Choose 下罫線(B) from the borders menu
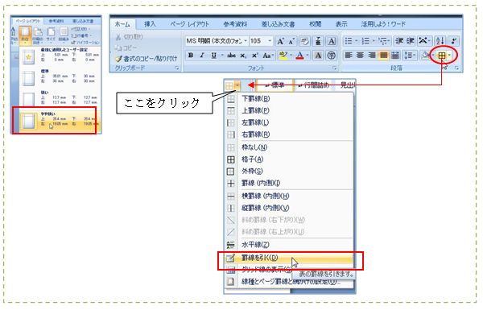Image resolution: width=483 pixels, height=310 pixels. coord(289,98)
